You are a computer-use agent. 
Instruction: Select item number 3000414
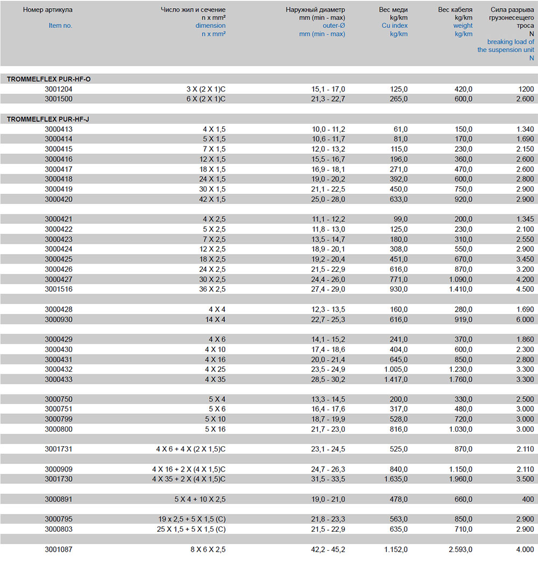click(59, 139)
